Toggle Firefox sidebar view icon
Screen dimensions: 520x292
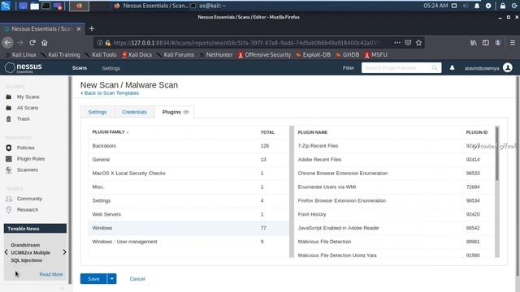(486, 42)
